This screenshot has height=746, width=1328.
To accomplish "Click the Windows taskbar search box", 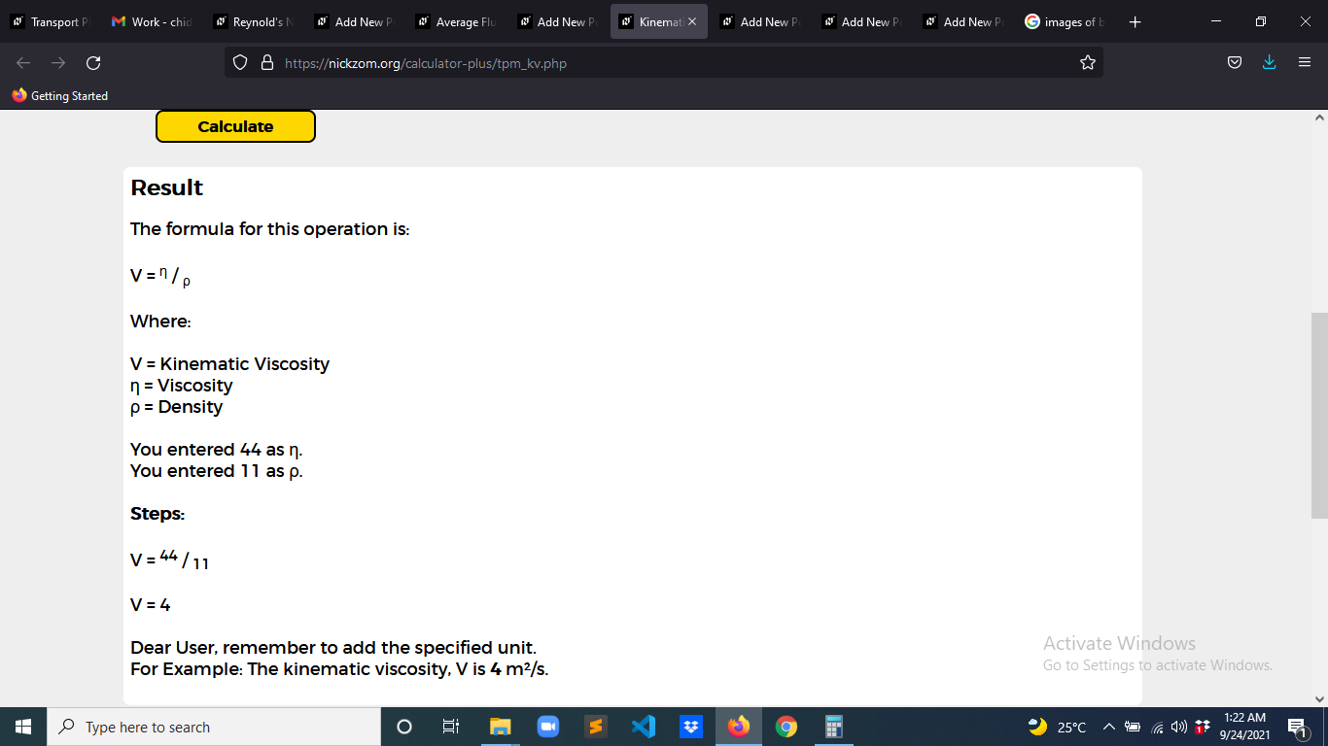I will click(214, 727).
